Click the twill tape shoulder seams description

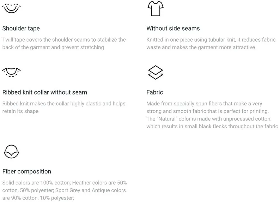[64, 43]
